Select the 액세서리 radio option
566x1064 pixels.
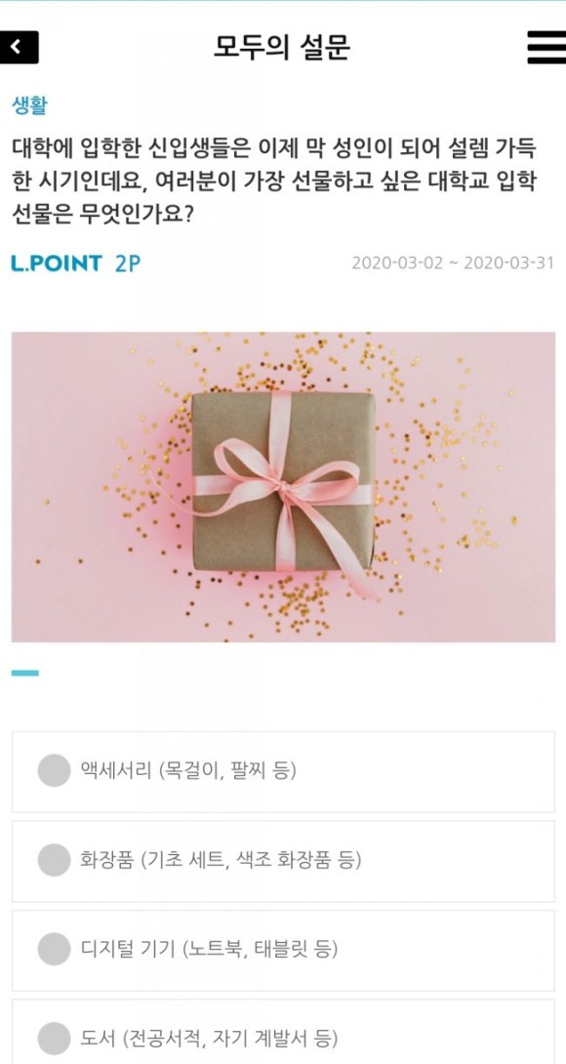pos(54,771)
